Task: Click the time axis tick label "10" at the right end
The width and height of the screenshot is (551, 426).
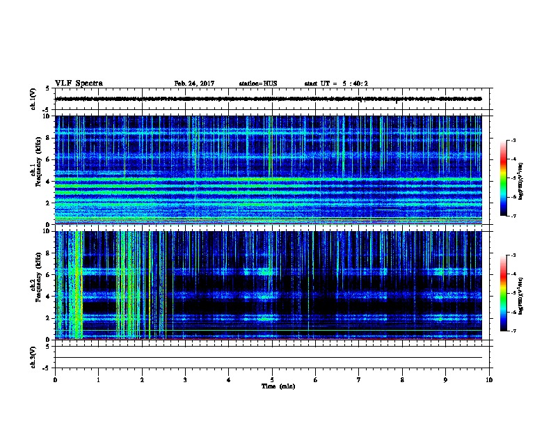Action: (489, 380)
